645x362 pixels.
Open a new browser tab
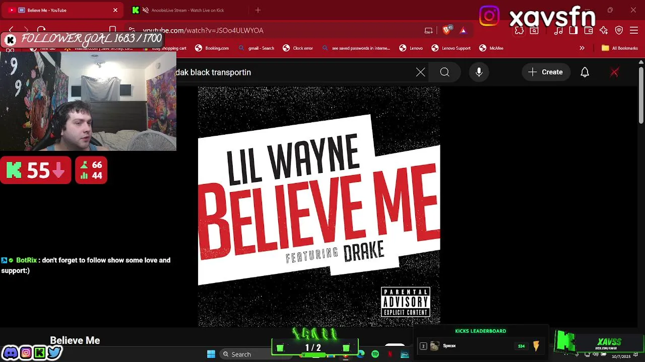[x=258, y=10]
